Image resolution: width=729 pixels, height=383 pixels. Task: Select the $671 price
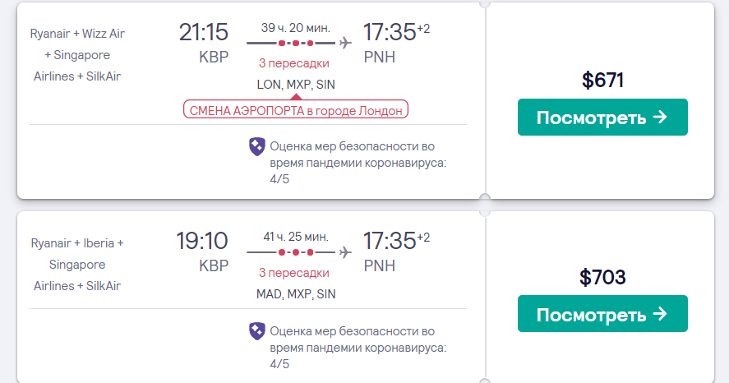tap(602, 80)
